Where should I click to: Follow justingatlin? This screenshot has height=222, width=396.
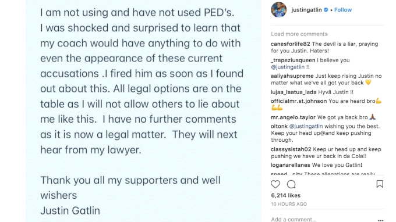point(342,10)
